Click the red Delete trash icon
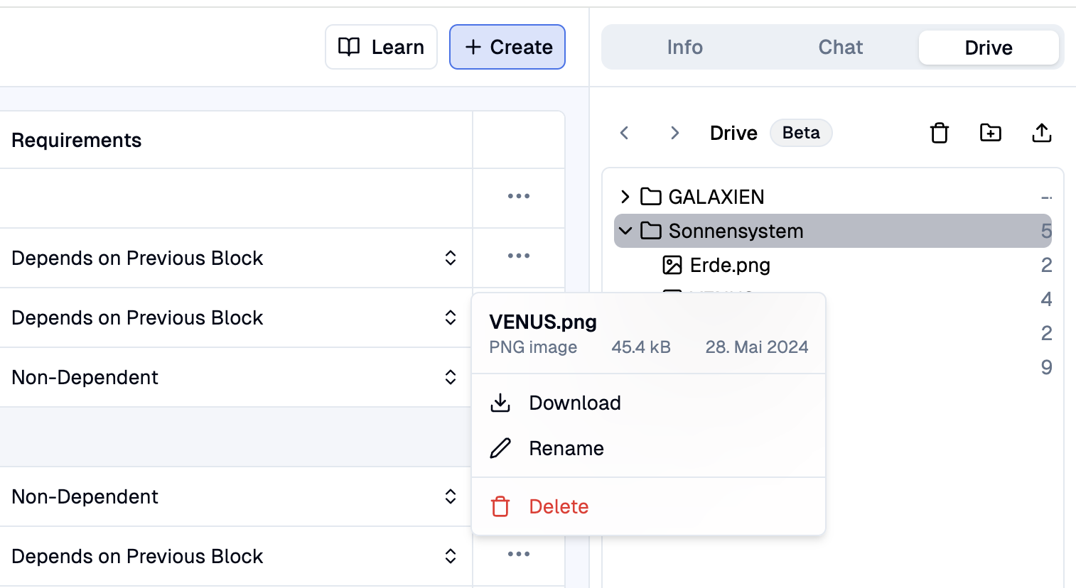Image resolution: width=1076 pixels, height=588 pixels. point(500,506)
